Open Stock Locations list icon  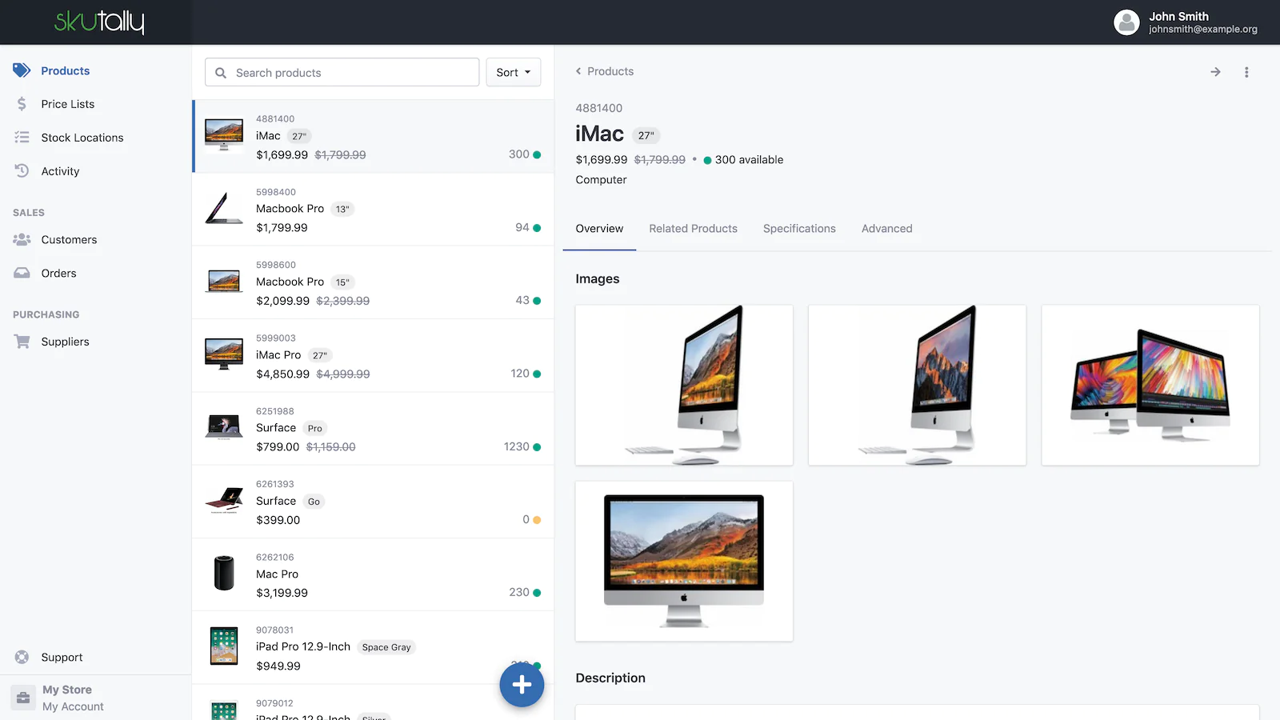[22, 138]
